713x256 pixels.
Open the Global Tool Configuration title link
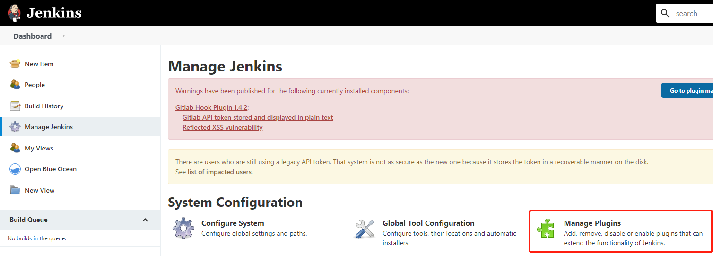(x=428, y=223)
